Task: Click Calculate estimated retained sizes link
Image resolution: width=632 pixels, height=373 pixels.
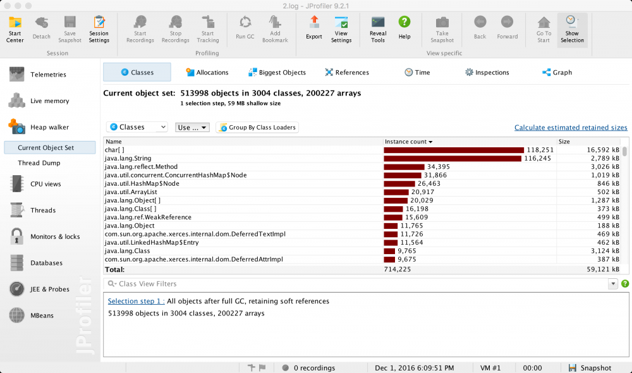Action: (571, 128)
